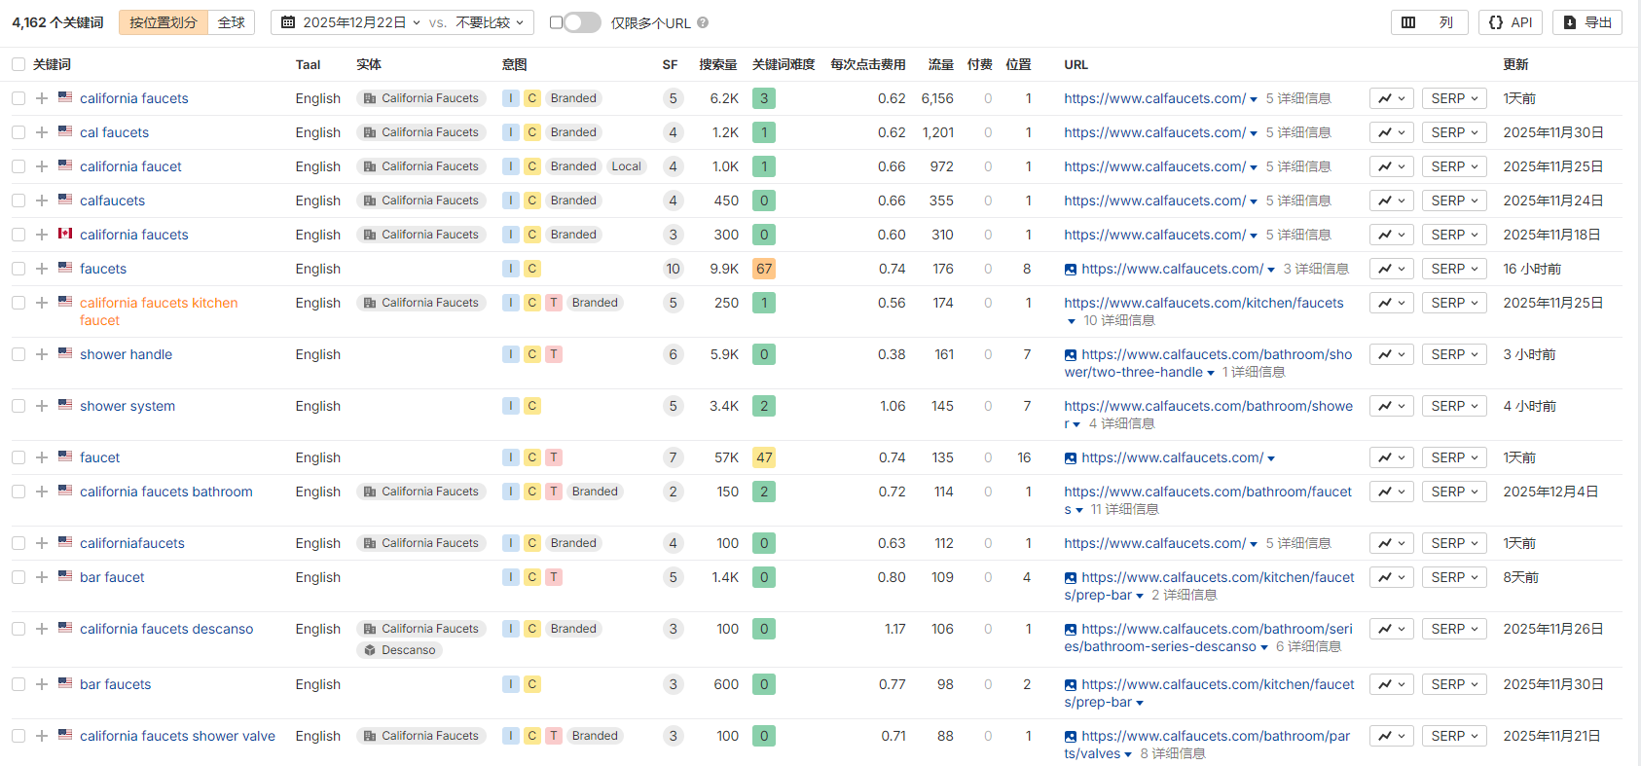Click image icon before 'faucet' row URL
Viewport: 1641px width, 766px height.
[x=1071, y=458]
